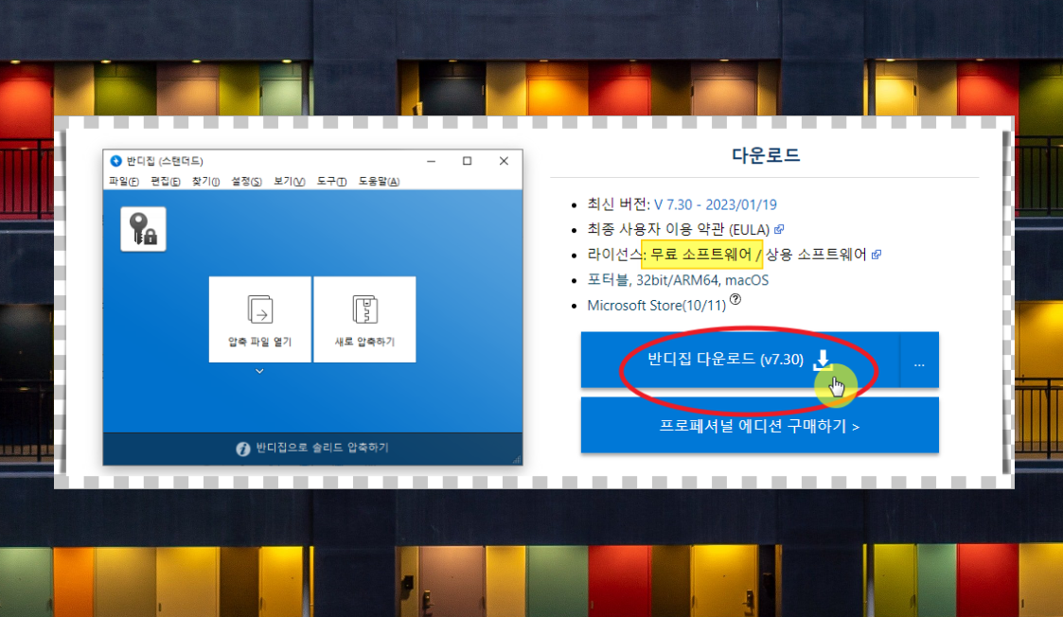The height and width of the screenshot is (617, 1063).
Task: Expand the chevron below 압축 파일 열기
Action: tap(259, 372)
